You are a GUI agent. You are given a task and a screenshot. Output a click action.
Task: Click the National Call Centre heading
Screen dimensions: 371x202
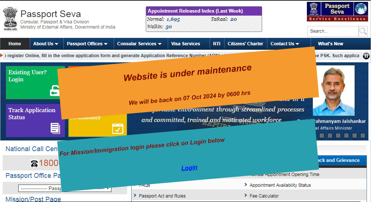(x=31, y=149)
